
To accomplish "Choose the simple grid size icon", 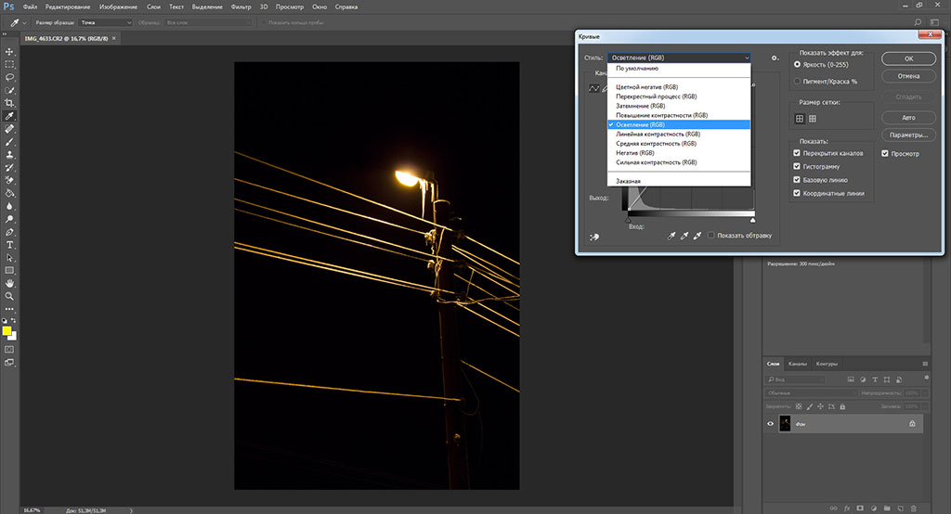I will [x=799, y=119].
